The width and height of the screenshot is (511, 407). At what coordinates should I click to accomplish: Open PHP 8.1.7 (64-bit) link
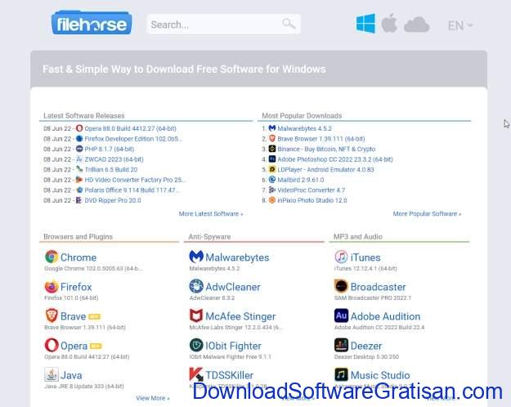coord(110,149)
